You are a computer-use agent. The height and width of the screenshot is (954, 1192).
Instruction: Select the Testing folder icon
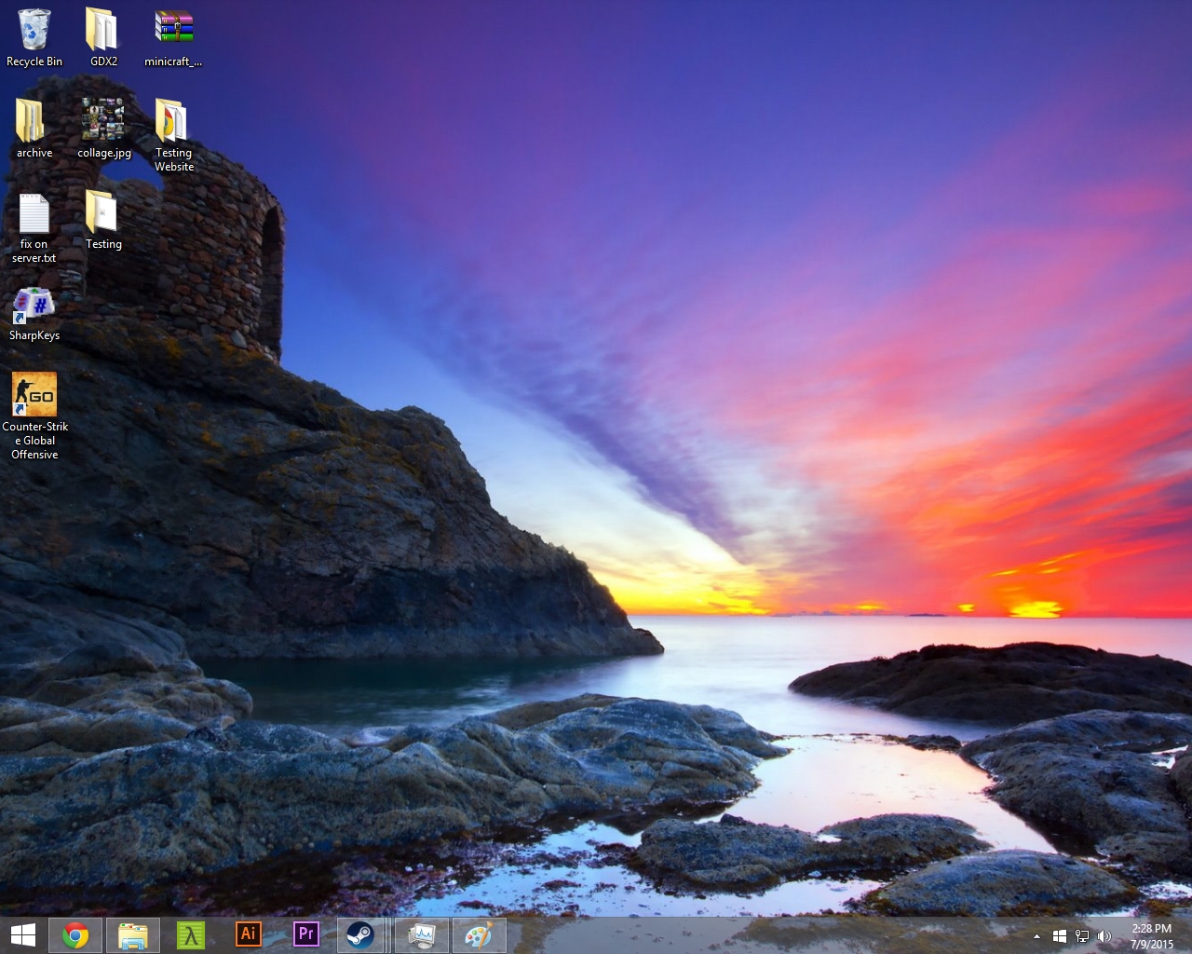click(x=103, y=220)
